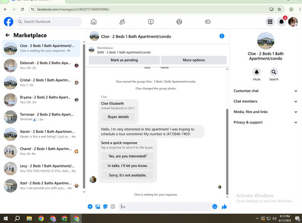The width and height of the screenshot is (302, 223).
Task: Open the Notifications bell icon
Action: pos(281,22)
